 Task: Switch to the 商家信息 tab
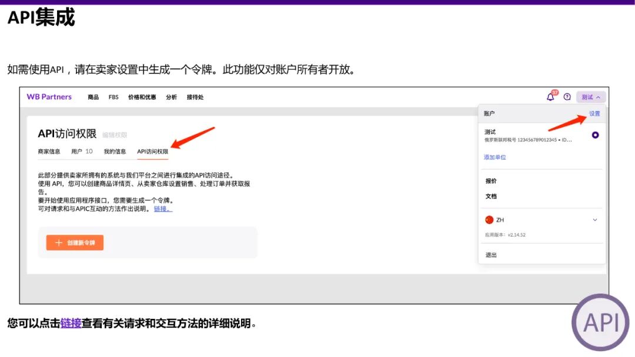click(49, 151)
